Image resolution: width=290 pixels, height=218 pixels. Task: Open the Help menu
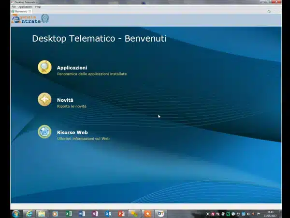coord(38,7)
